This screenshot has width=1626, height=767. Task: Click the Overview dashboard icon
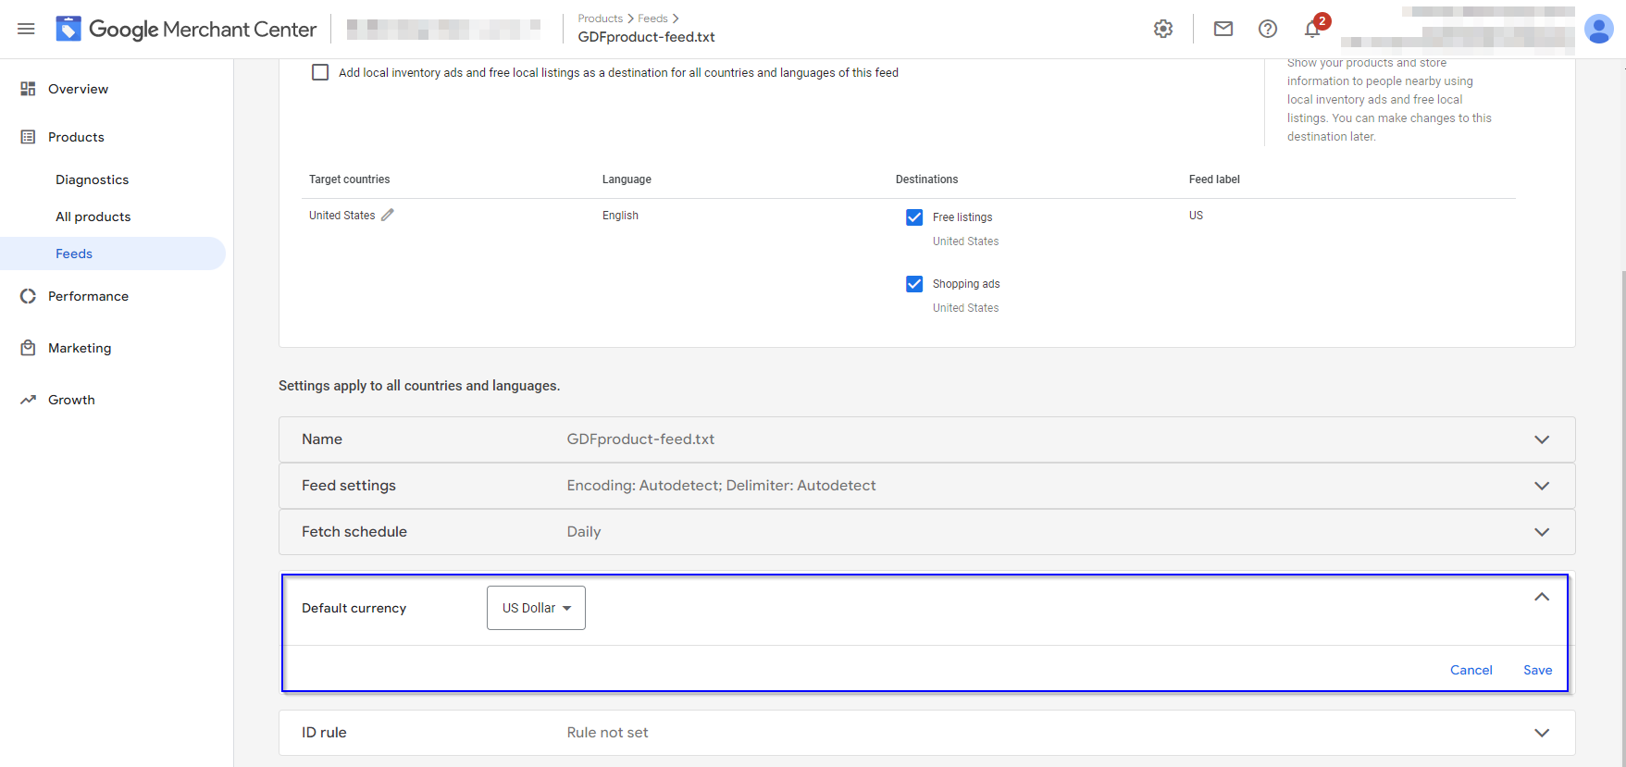28,89
